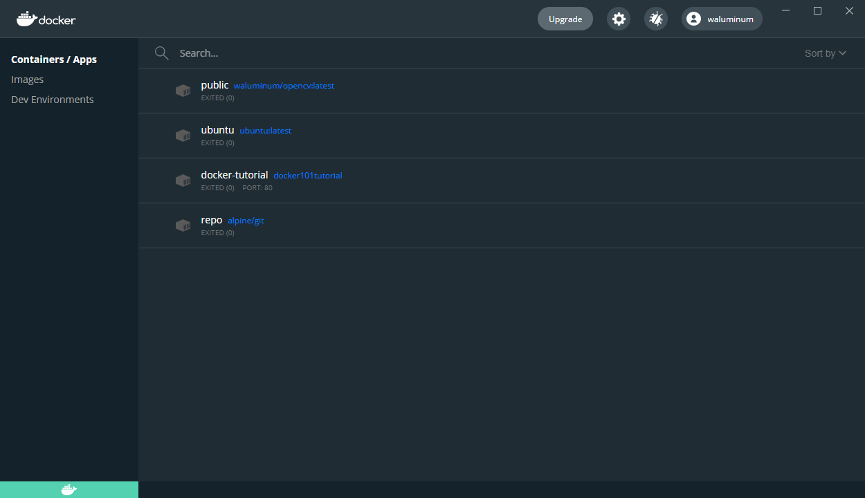Click the user avatar icon beside waluminum

pyautogui.click(x=694, y=19)
